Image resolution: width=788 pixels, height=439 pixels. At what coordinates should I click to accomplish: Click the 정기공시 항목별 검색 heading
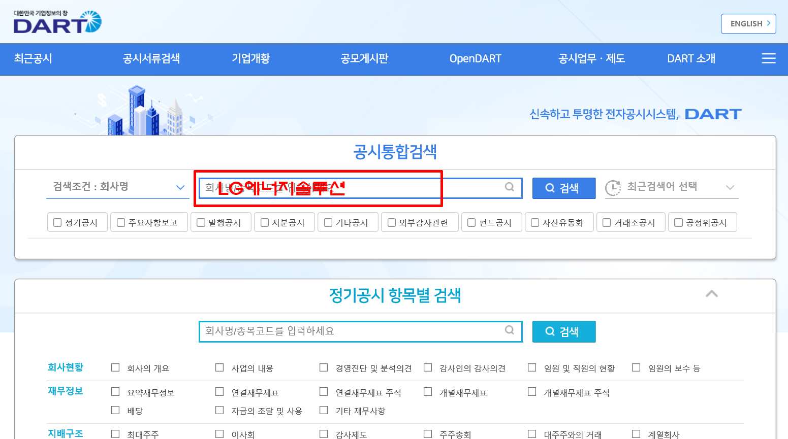click(395, 295)
